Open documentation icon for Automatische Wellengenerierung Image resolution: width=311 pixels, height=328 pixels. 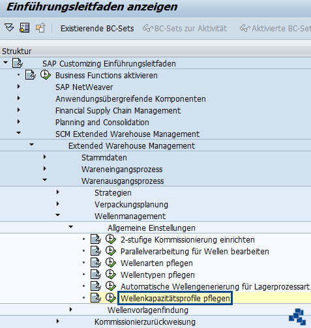coord(96,286)
